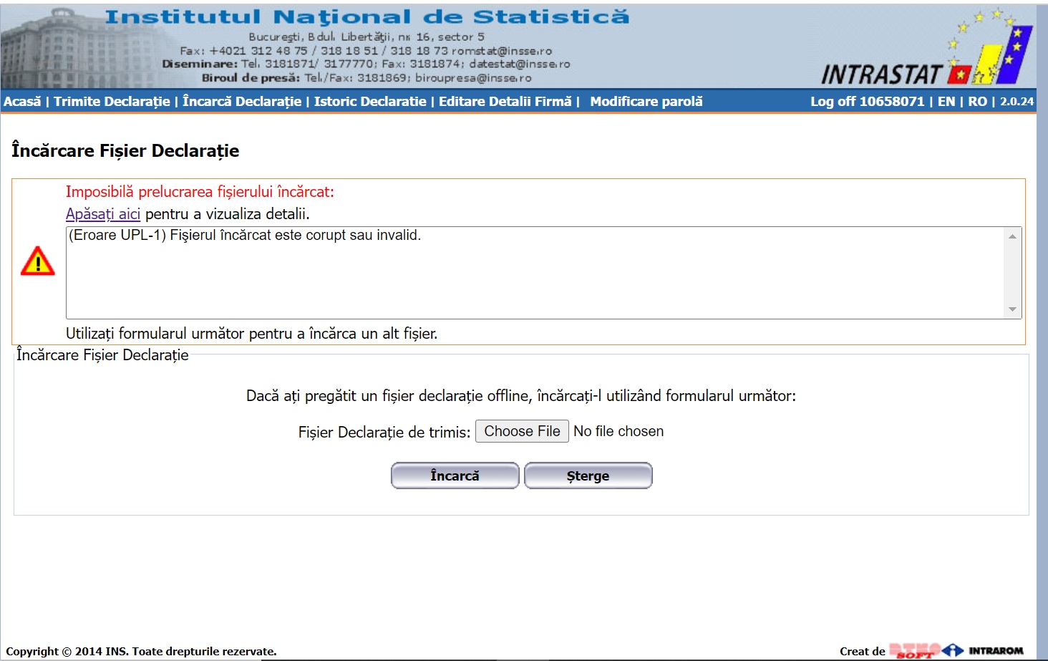Switch language to RO
The image size is (1048, 661).
coord(977,101)
